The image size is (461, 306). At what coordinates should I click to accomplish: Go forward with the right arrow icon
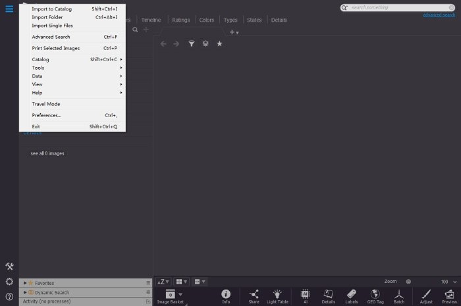tap(176, 43)
